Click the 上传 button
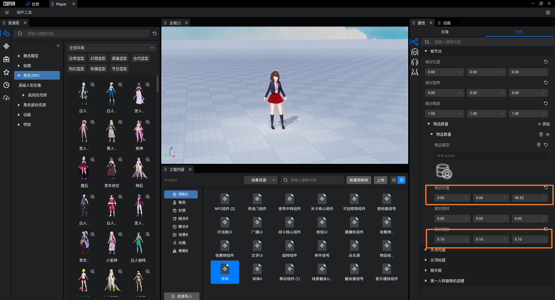This screenshot has width=555, height=300. pos(381,180)
